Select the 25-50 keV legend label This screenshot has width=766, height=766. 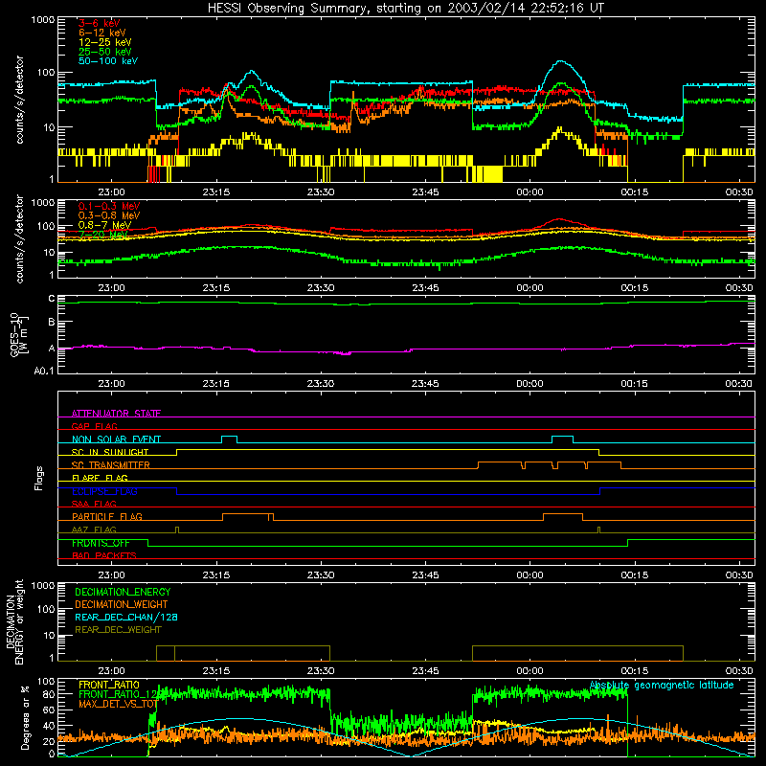105,52
